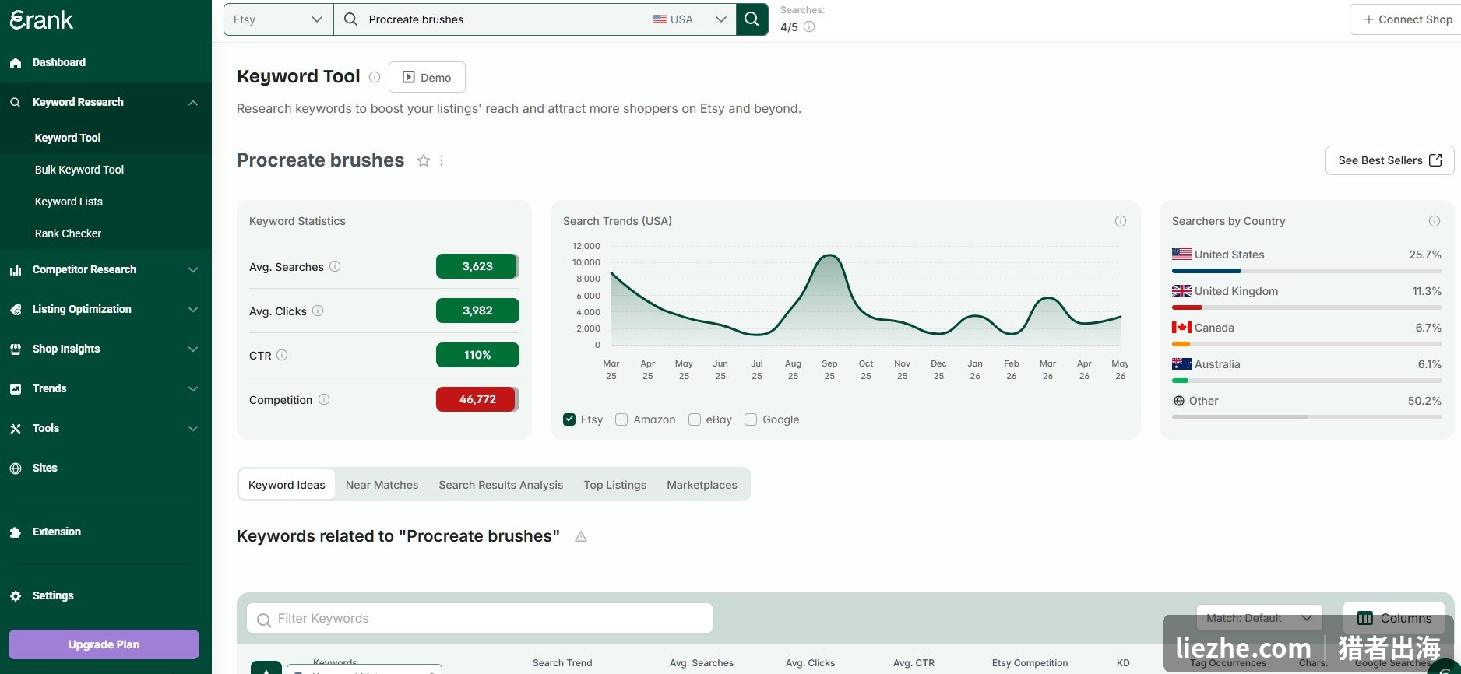Viewport: 1461px width, 674px height.
Task: Open the Etsy marketplace dropdown
Action: pyautogui.click(x=278, y=19)
